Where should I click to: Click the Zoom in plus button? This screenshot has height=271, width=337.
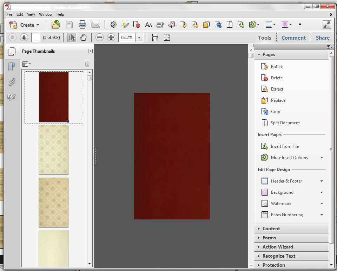(x=111, y=38)
